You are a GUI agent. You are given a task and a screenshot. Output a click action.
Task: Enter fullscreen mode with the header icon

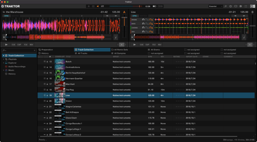(x=246, y=6)
